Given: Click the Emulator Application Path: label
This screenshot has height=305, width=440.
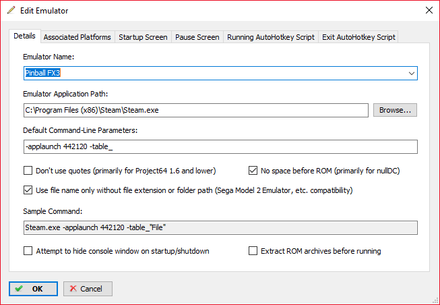Looking at the screenshot, I should pyautogui.click(x=65, y=94).
